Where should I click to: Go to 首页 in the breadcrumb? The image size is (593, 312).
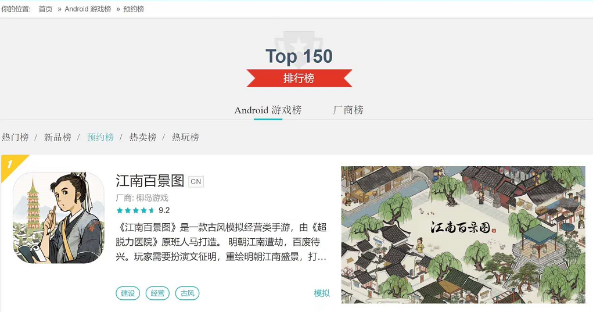tap(45, 9)
